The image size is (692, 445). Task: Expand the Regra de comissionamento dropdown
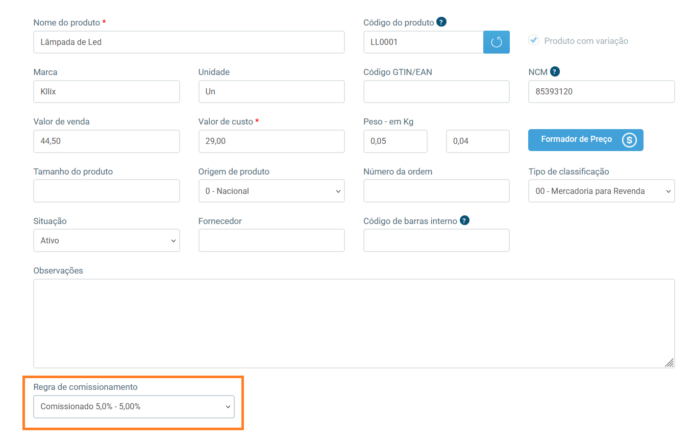134,407
